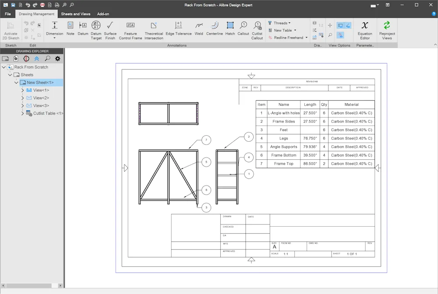
Task: Click the explorer horizontal scrollbar right arrow
Action: click(x=60, y=285)
